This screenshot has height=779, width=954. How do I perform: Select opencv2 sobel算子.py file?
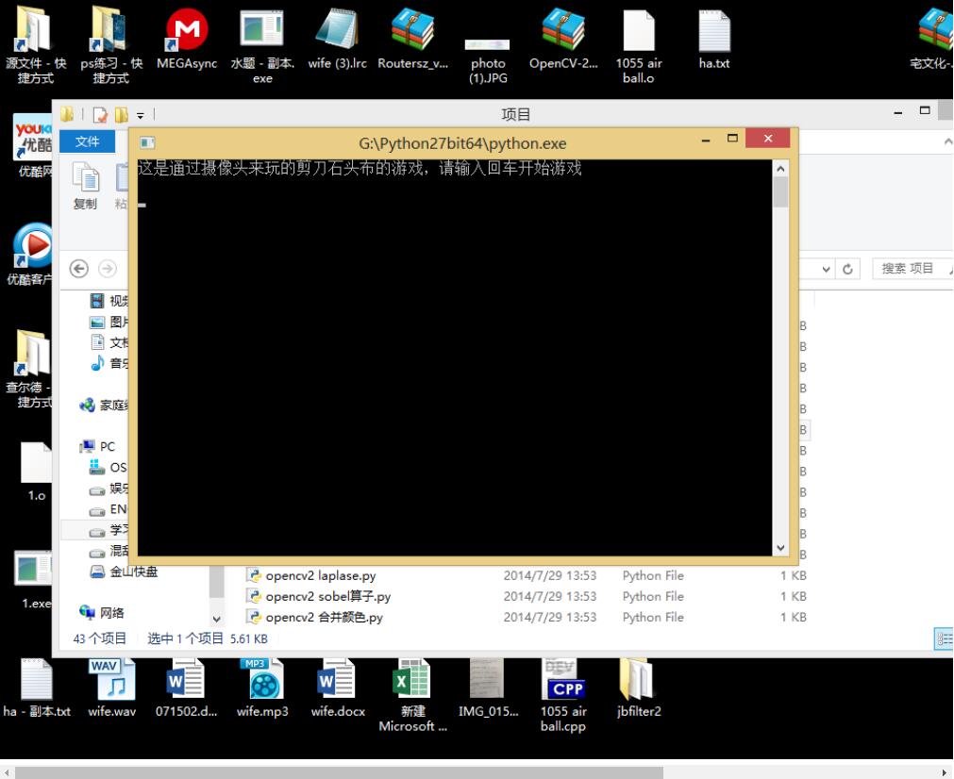[527, 596]
